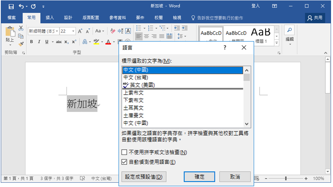
Task: Confirm dialog with OK (確定) button
Action: pyautogui.click(x=199, y=177)
